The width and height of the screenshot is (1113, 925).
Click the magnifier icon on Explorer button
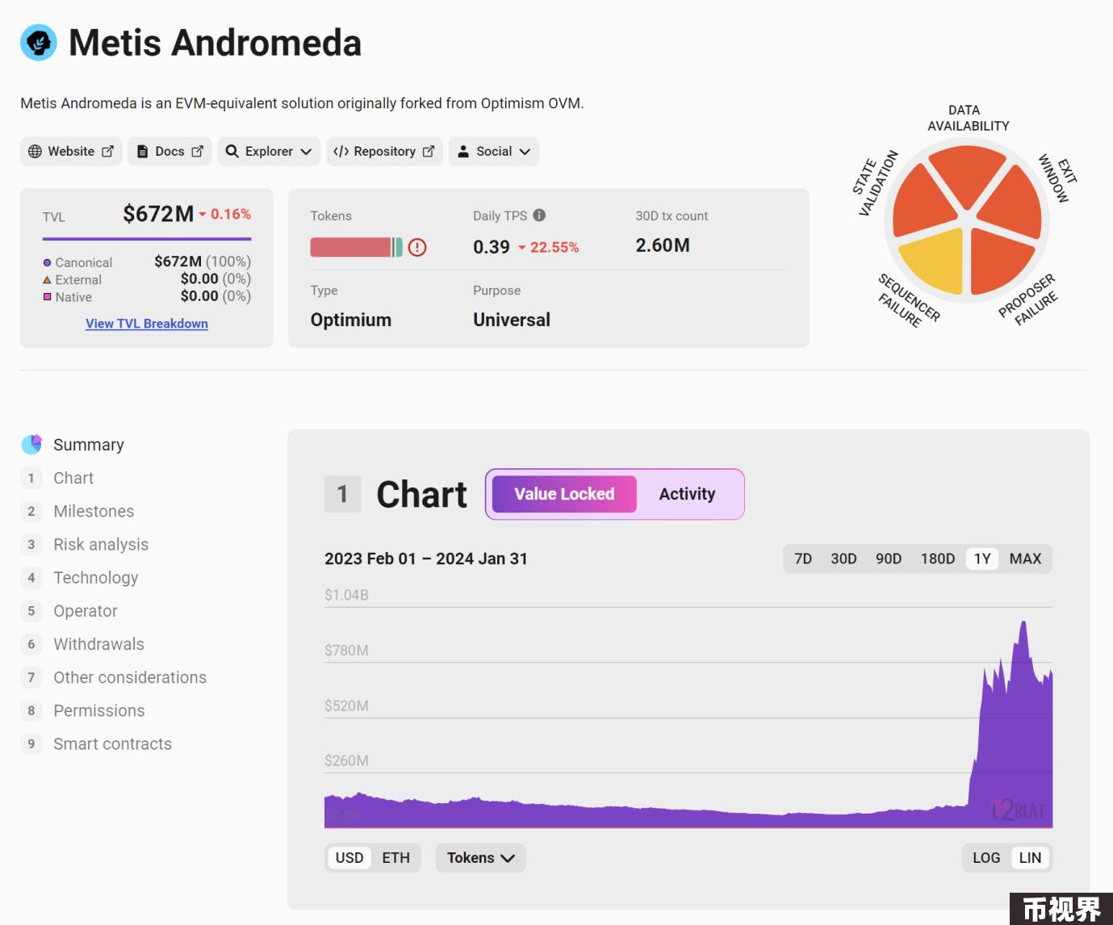click(232, 151)
